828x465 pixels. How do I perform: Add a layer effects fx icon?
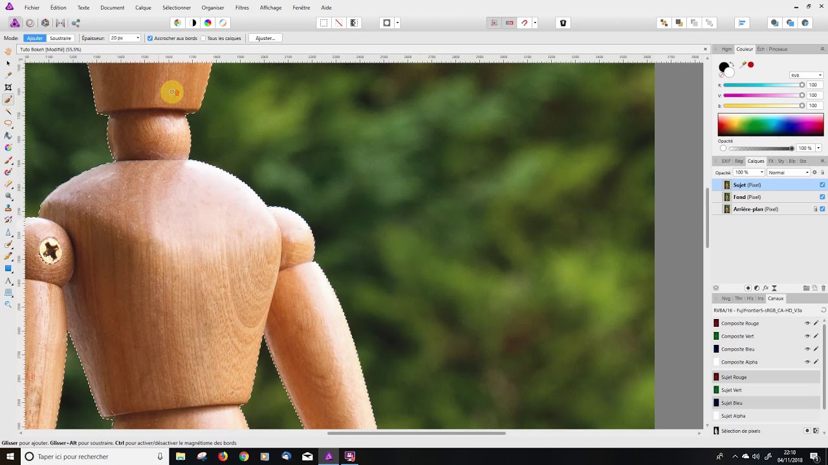click(765, 288)
